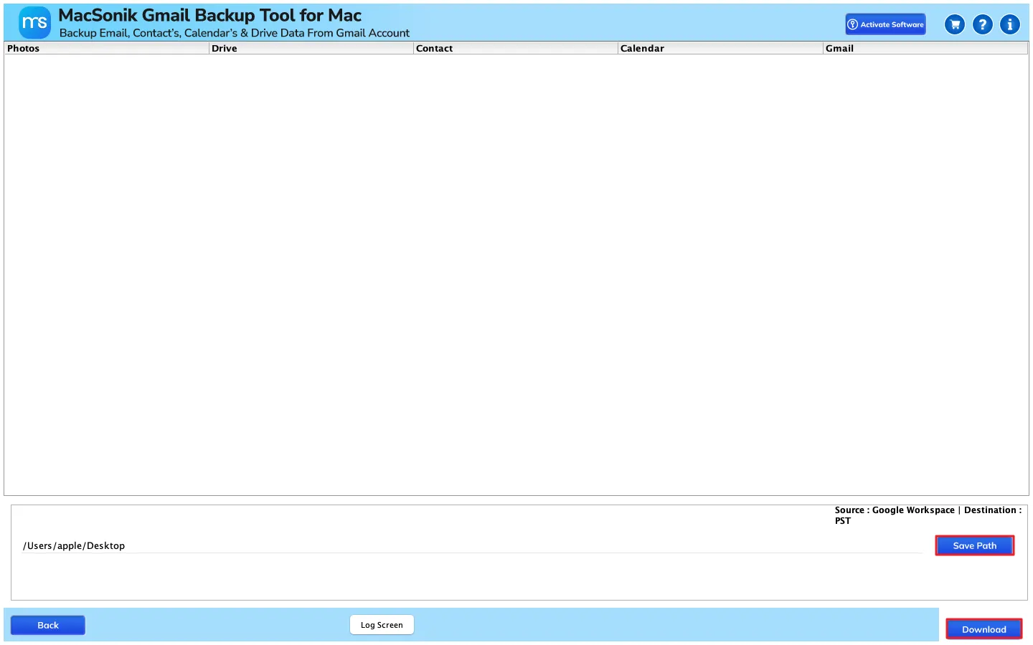This screenshot has width=1033, height=645.
Task: Show the software info icon
Action: point(1009,24)
